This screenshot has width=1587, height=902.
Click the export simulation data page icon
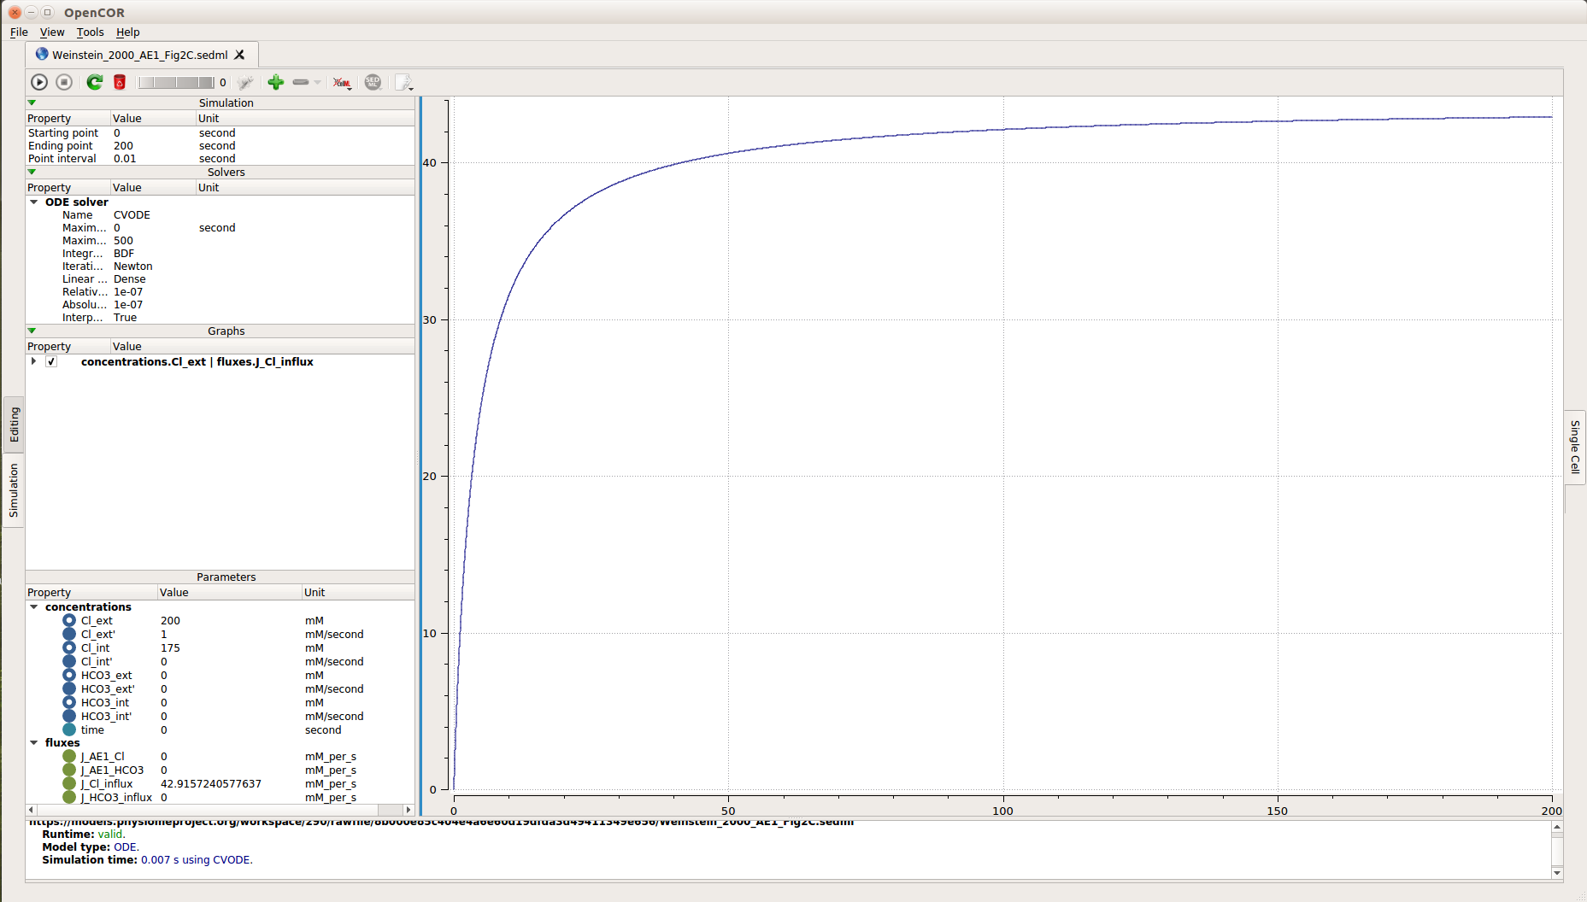[403, 82]
